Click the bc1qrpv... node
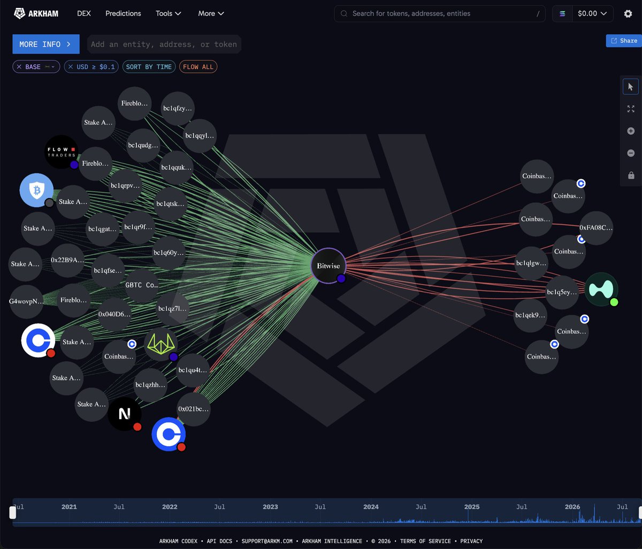Screen dimensions: 642x549 tap(125, 186)
